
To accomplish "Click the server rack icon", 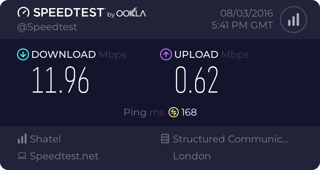I will [x=165, y=139].
